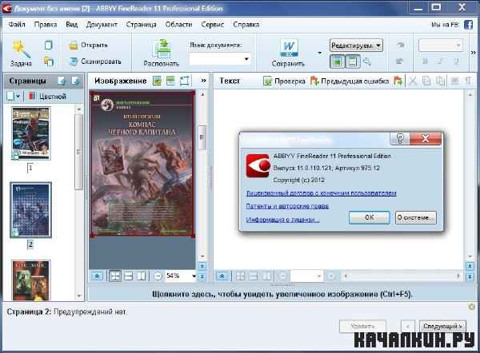Click the help question-mark button in dialog
Screen dimensions: 480x353
coord(400,138)
